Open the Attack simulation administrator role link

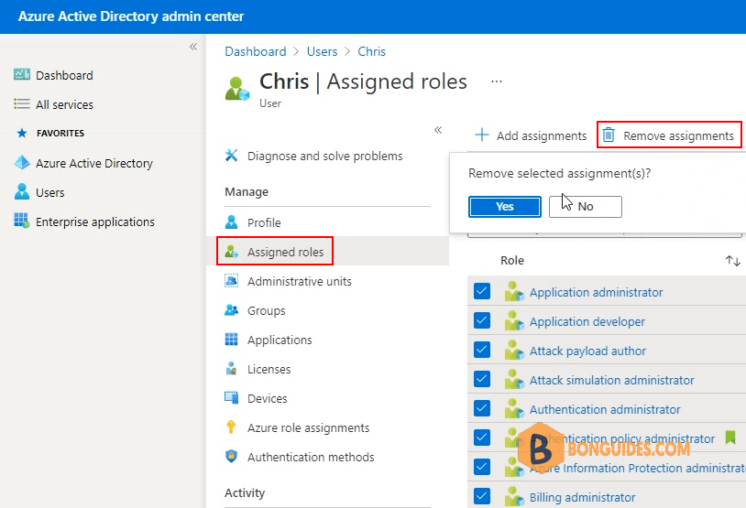(x=612, y=380)
